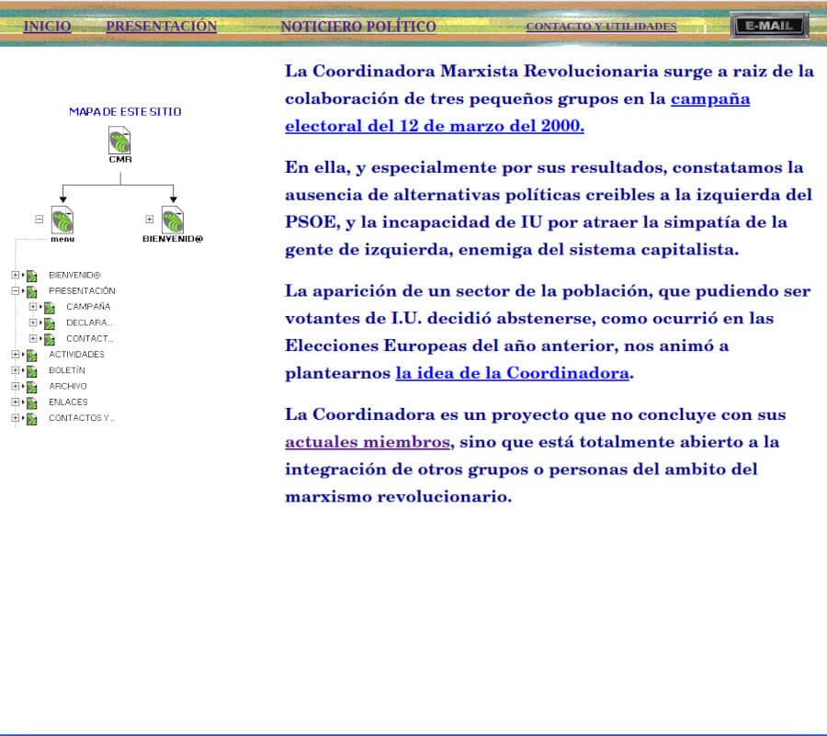Screen dimensions: 827x736
Task: Click the CMR root page icon
Action: 119,141
